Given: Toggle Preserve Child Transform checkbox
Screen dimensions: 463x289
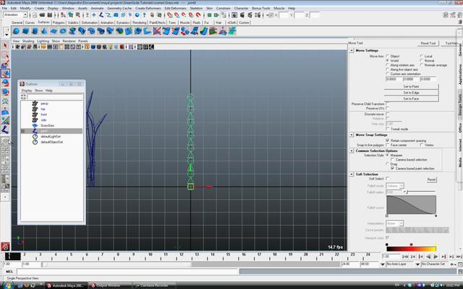Looking at the screenshot, I should [x=388, y=104].
